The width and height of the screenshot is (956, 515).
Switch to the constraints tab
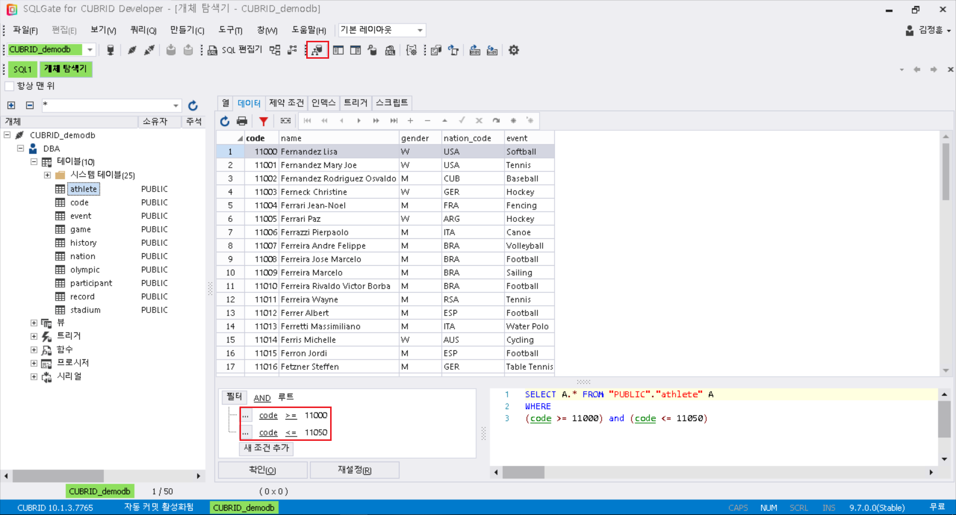click(x=286, y=103)
